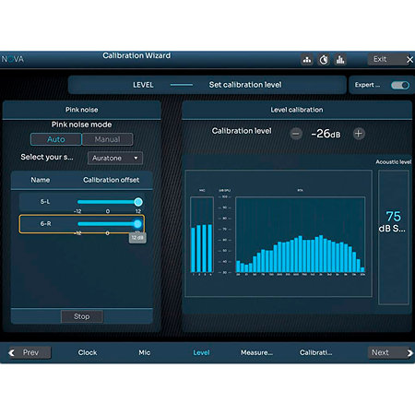The width and height of the screenshot is (415, 415).
Task: Select Manual pink noise mode
Action: 107,139
